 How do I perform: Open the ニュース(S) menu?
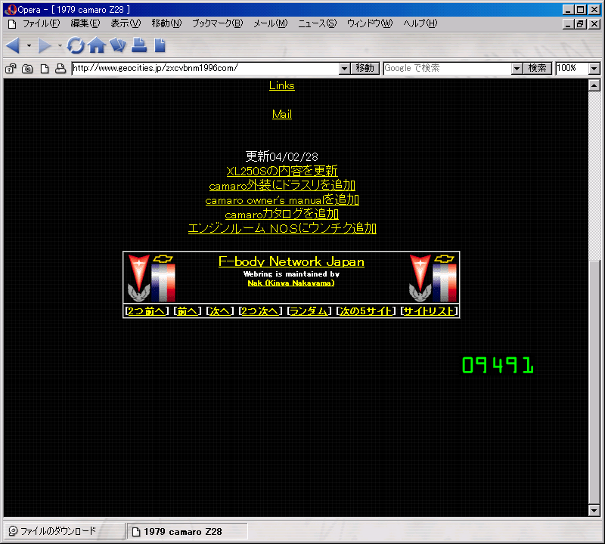pos(317,23)
